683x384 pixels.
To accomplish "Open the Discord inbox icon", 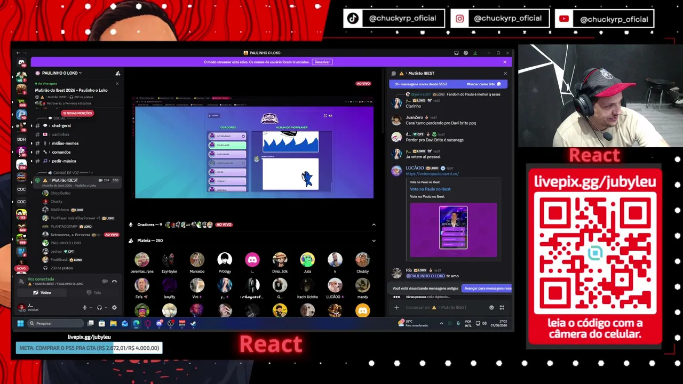I will (x=456, y=53).
